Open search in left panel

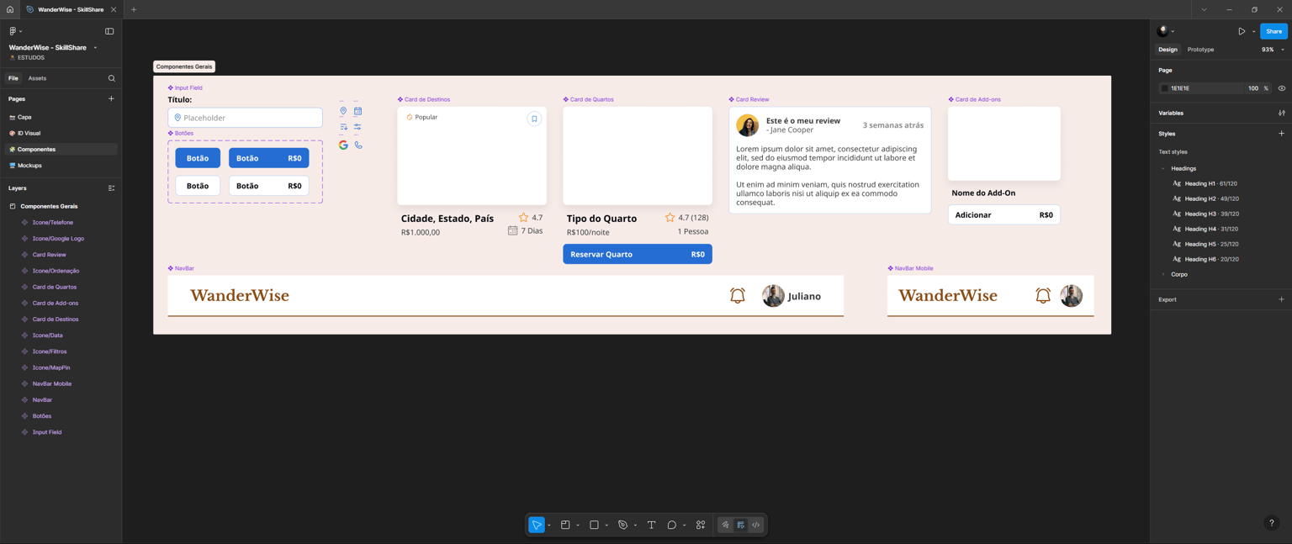click(111, 78)
